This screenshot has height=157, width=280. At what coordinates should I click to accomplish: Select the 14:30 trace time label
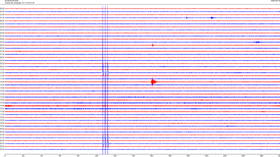click(2, 97)
